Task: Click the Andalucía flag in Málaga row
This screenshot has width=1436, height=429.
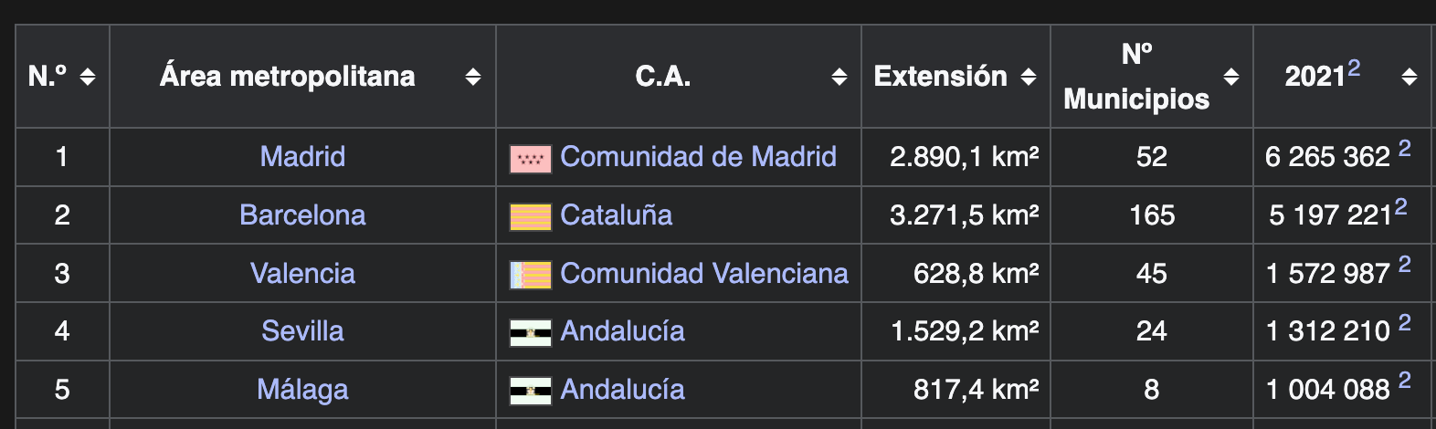Action: coord(530,392)
